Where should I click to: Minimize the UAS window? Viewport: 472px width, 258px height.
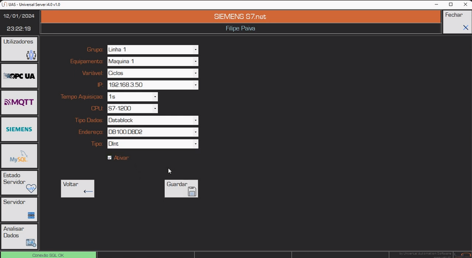(x=436, y=4)
